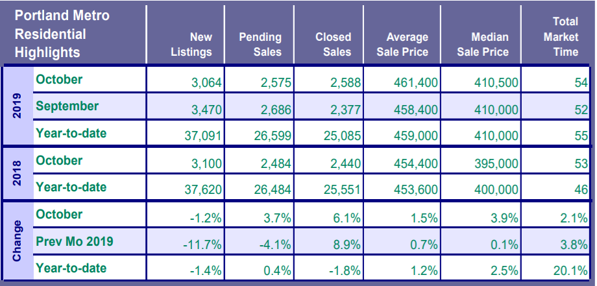Select the Prev Mo 2019 row label
Image resolution: width=597 pixels, height=286 pixels.
click(75, 242)
